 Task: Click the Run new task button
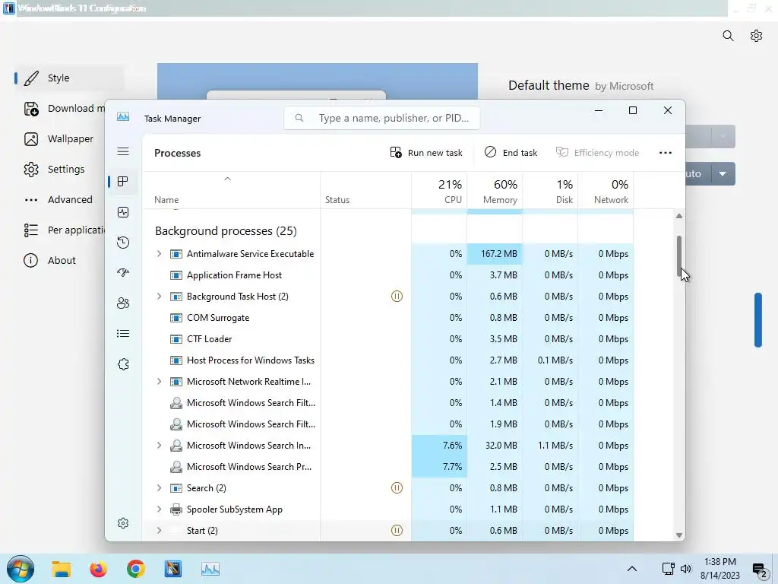click(x=426, y=152)
